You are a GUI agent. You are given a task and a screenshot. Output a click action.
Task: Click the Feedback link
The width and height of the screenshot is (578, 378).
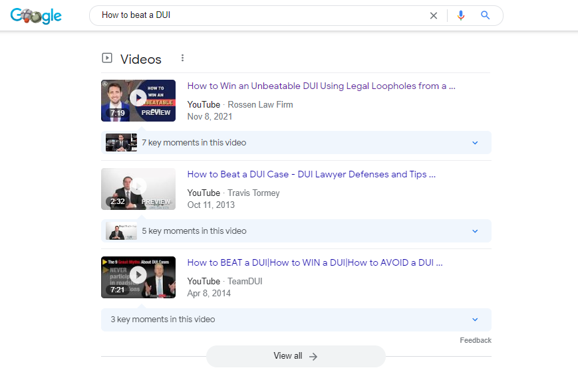[x=476, y=340]
